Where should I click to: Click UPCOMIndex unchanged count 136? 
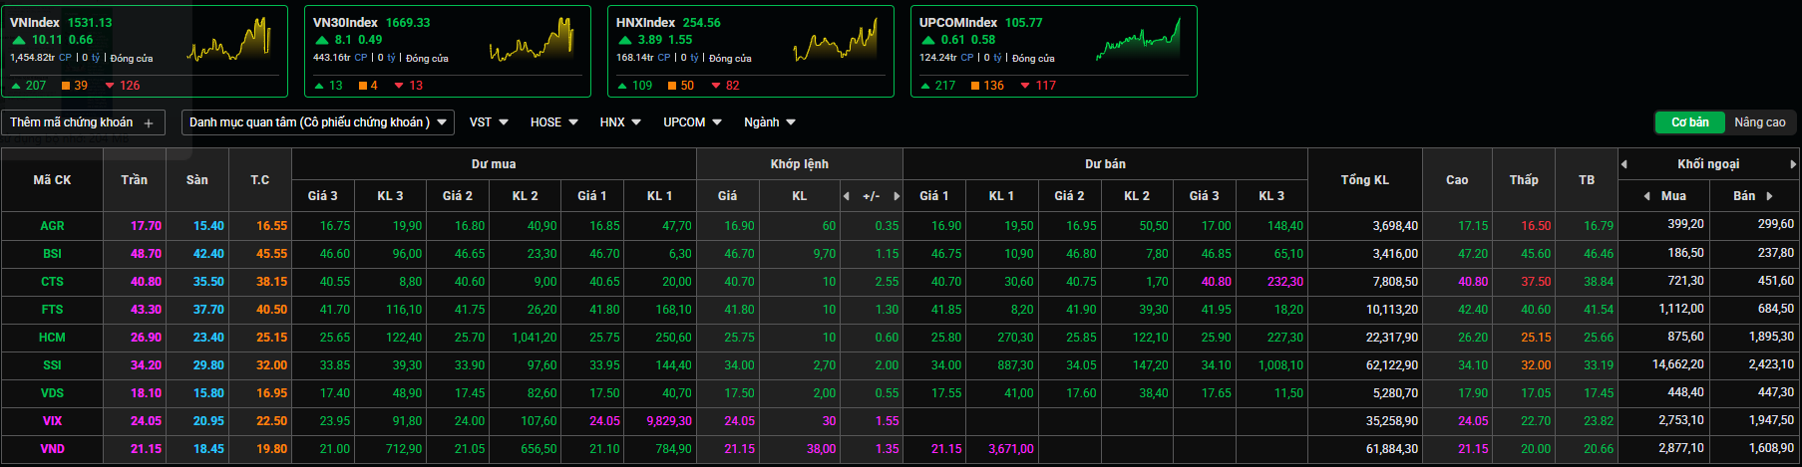tap(993, 86)
